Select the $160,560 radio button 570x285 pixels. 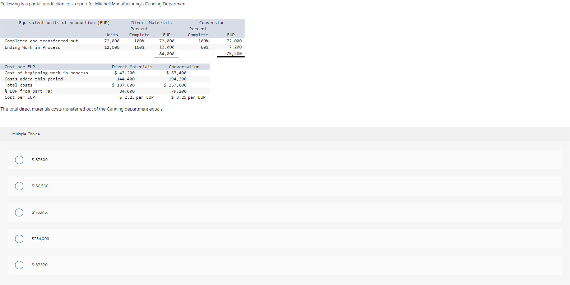click(19, 186)
